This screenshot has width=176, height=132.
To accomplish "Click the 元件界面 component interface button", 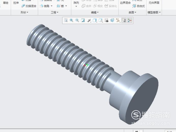I will click(154, 3).
